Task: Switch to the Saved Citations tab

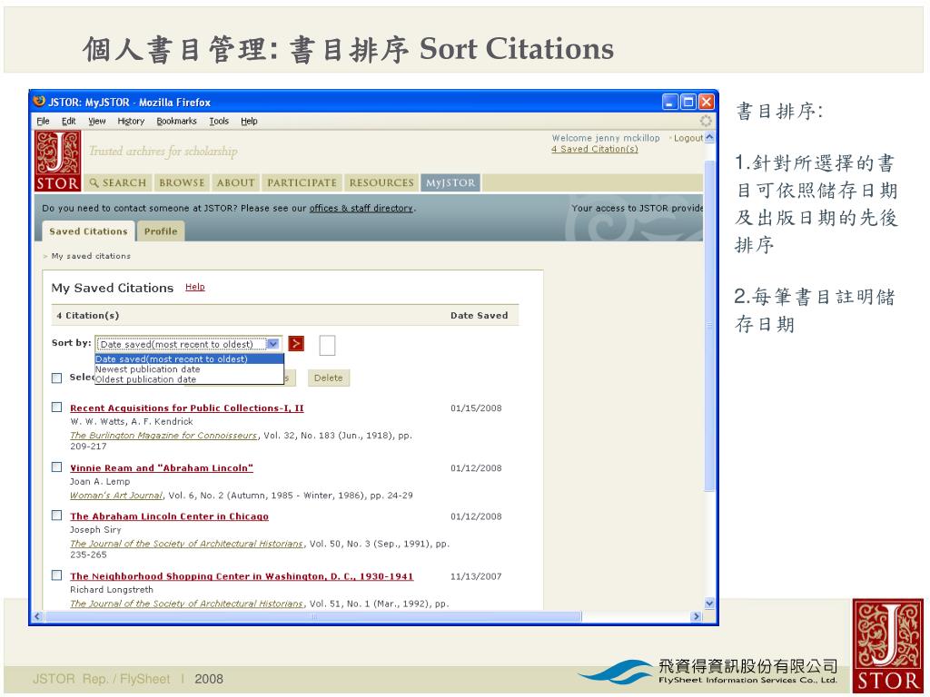Action: pyautogui.click(x=88, y=231)
